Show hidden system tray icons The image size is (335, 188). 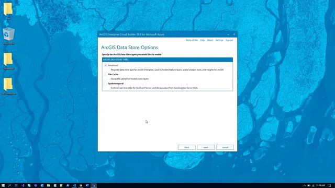(305, 185)
